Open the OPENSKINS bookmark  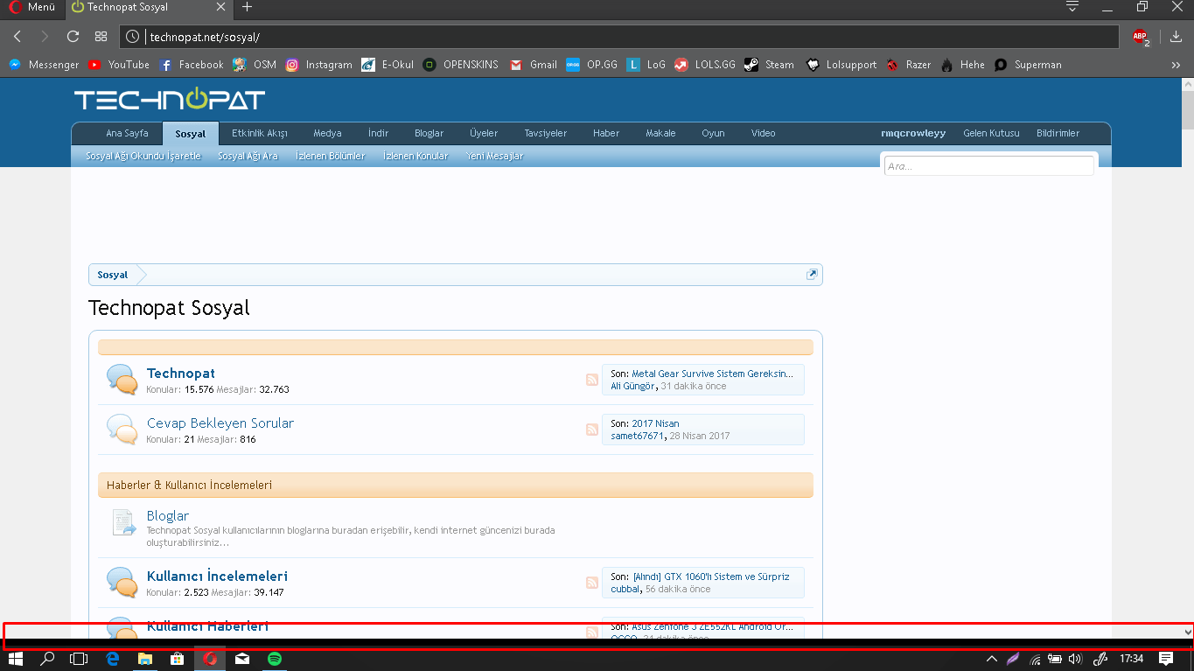tap(460, 65)
